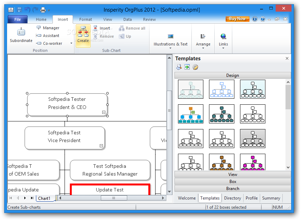Click the redo icon
301x220 pixels.
tap(35, 10)
